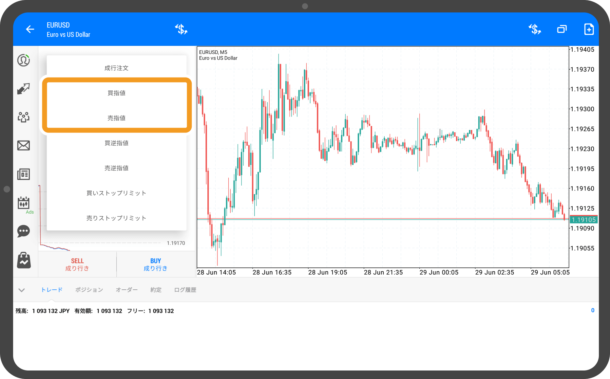Viewport: 610px width, 379px height.
Task: Open the traders community icon in sidebar
Action: [24, 117]
